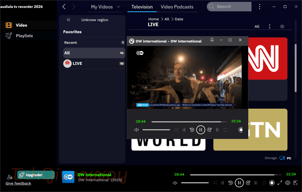302x192 pixels.
Task: Start recording from bottom player bar
Action: (x=272, y=183)
